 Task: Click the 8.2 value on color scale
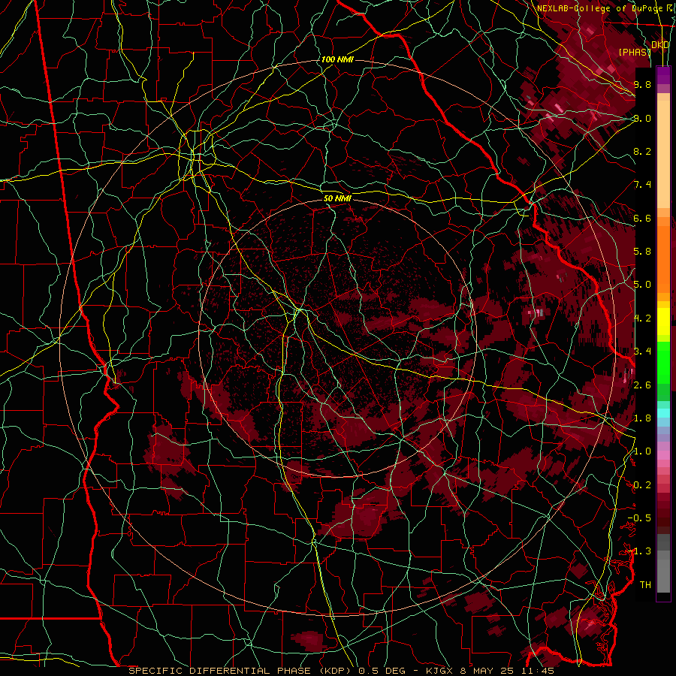coord(642,151)
